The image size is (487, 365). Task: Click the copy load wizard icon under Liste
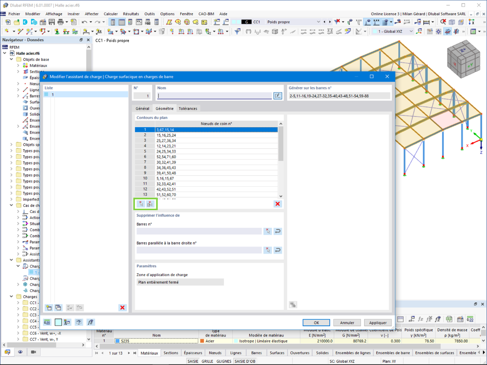click(59, 307)
